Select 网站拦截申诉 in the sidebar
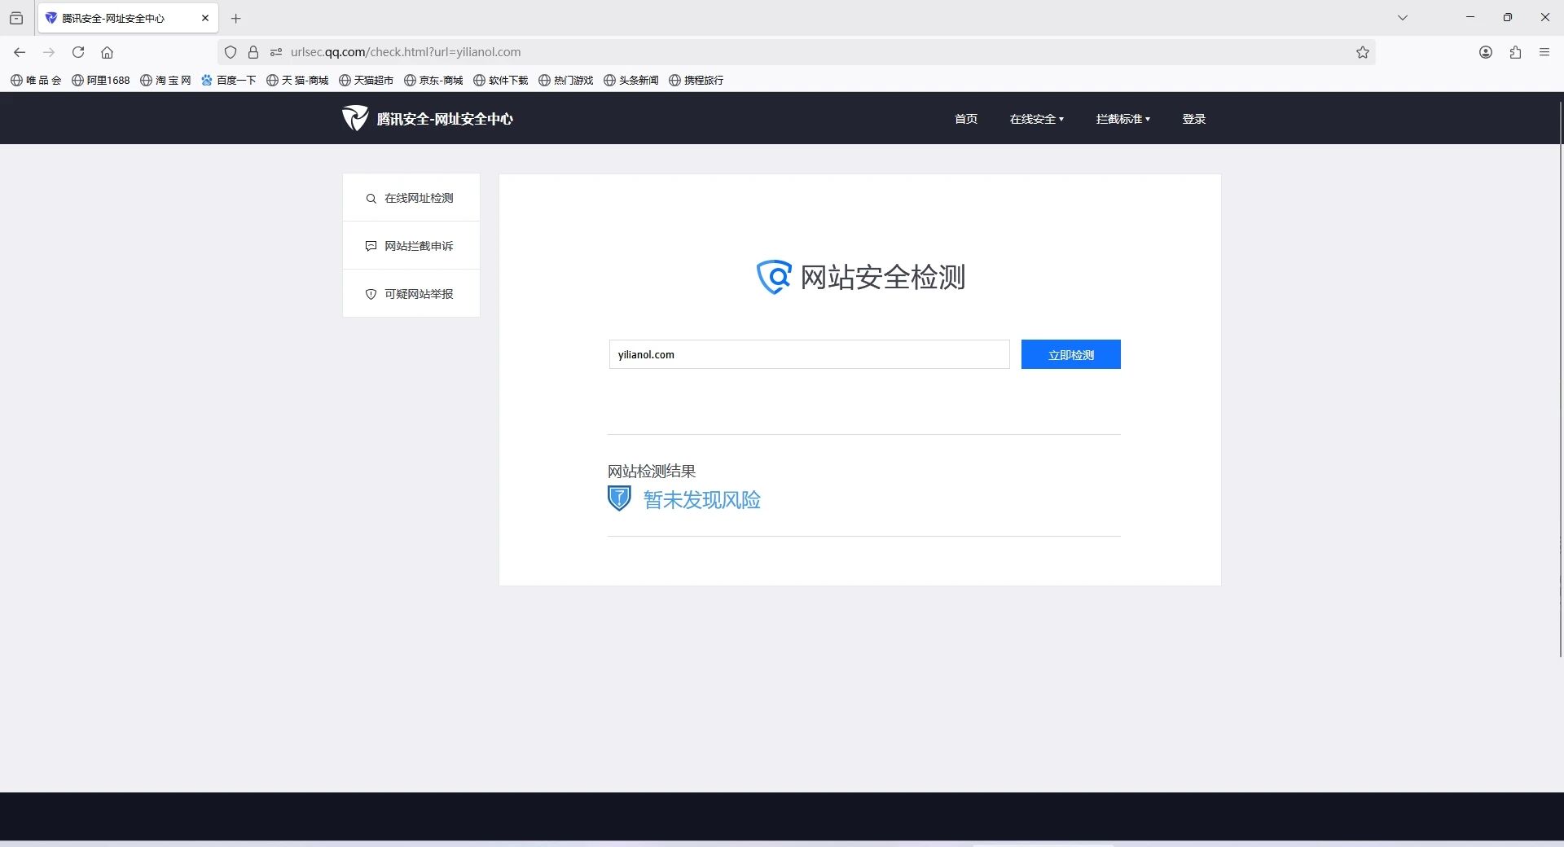Image resolution: width=1564 pixels, height=847 pixels. coord(411,246)
